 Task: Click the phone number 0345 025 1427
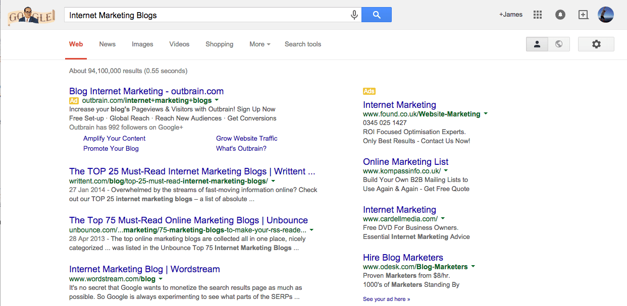click(x=385, y=123)
